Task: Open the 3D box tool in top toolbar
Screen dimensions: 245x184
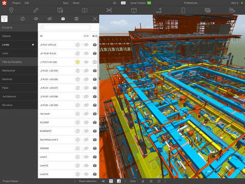Action: pyautogui.click(x=134, y=10)
